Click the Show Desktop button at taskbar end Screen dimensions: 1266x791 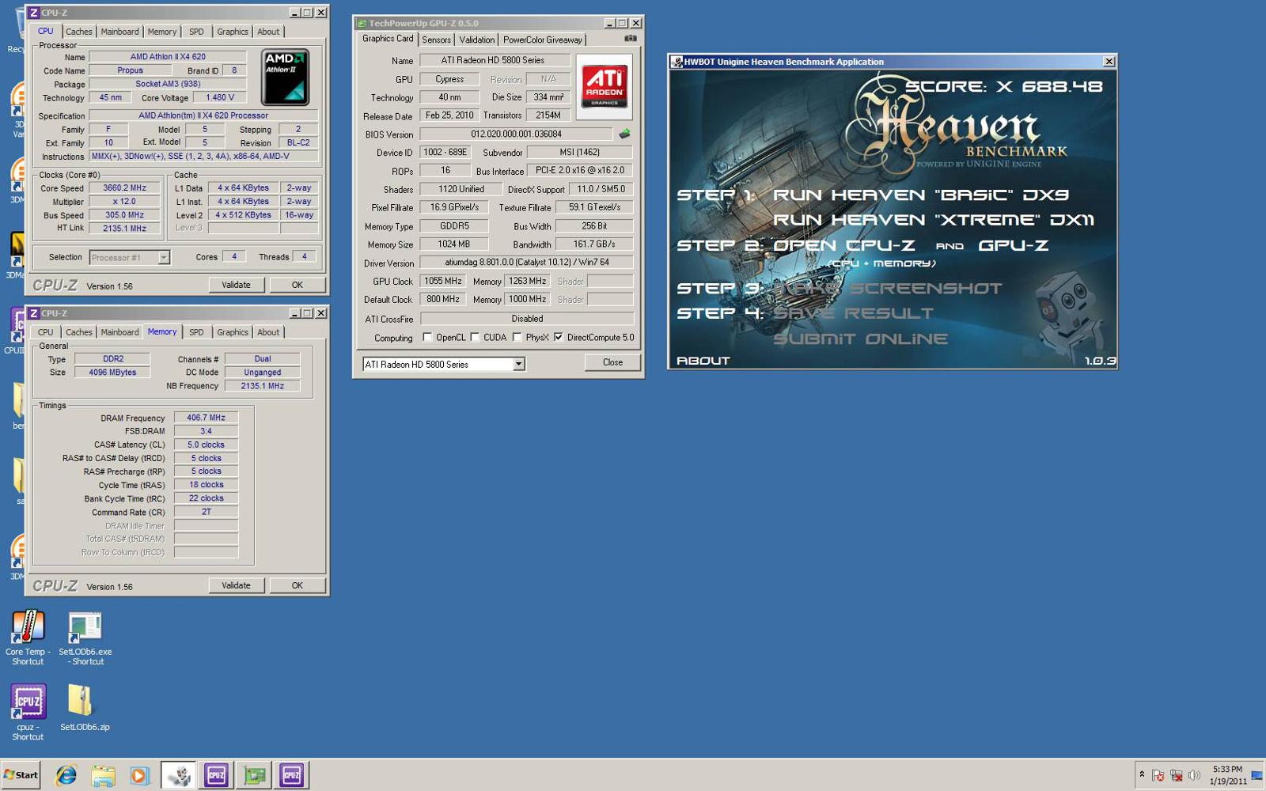[1257, 775]
